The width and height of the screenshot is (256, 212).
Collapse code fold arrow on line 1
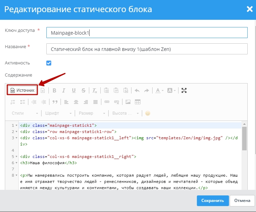[17, 125]
